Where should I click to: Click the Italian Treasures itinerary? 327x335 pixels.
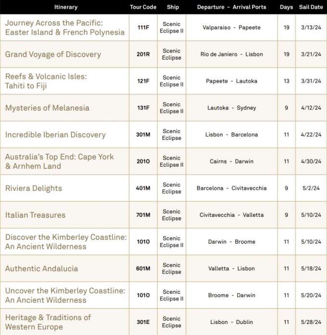35,215
